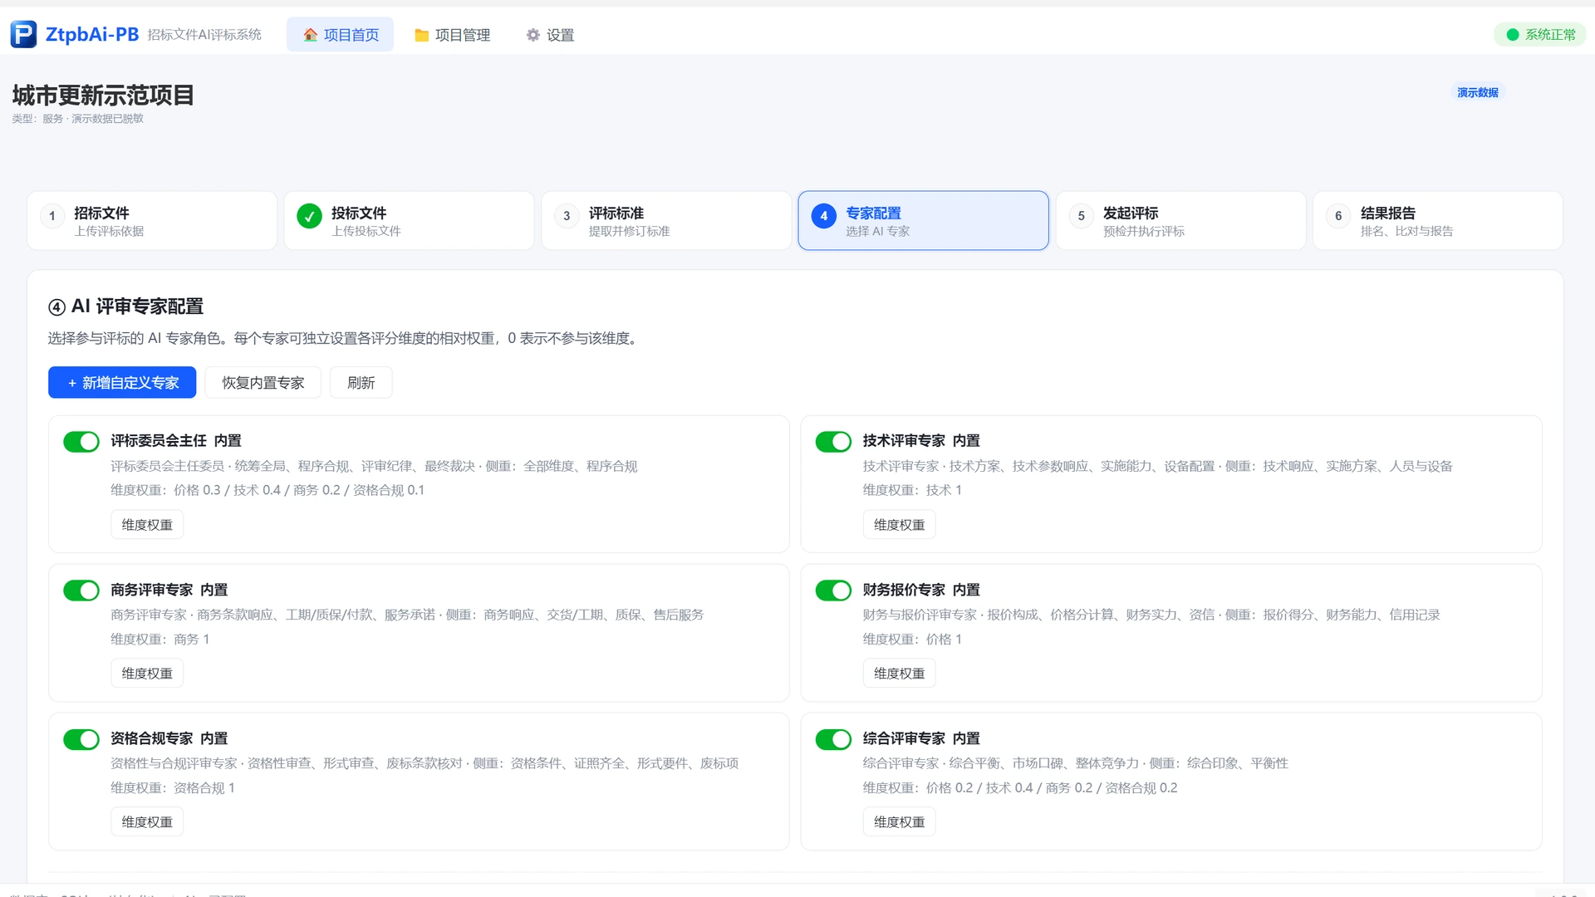Click the 城市更新示范项目 title
Screen dimensions: 1595x897
(103, 96)
